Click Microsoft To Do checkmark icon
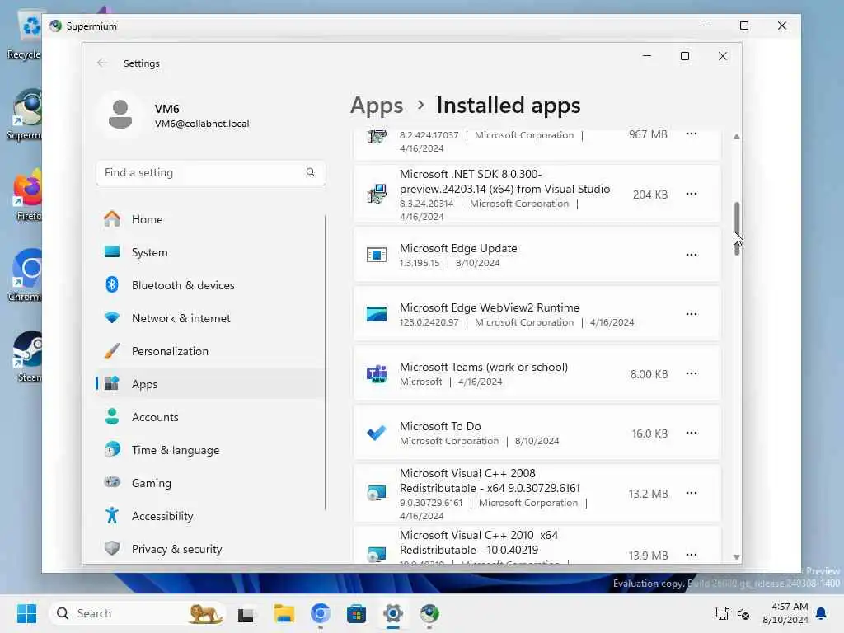 coord(377,433)
